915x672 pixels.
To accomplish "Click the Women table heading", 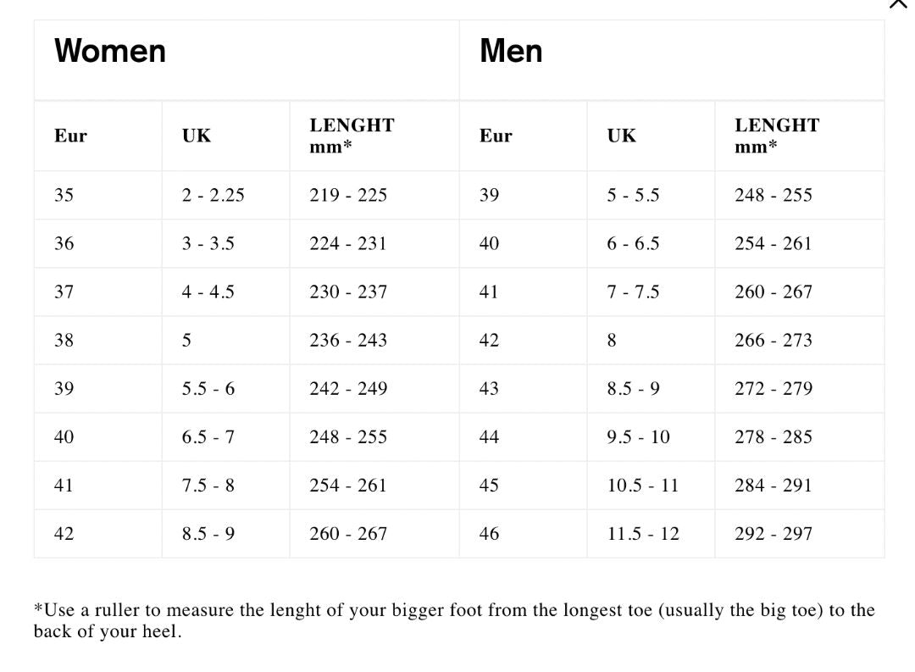I will click(x=110, y=51).
